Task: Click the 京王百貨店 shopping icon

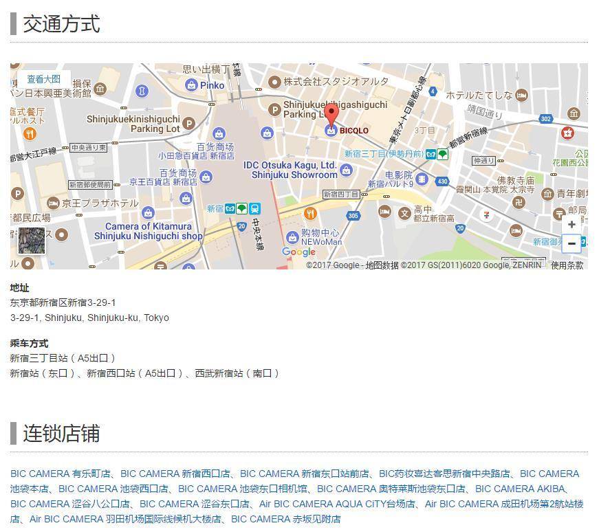Action: 206,177
